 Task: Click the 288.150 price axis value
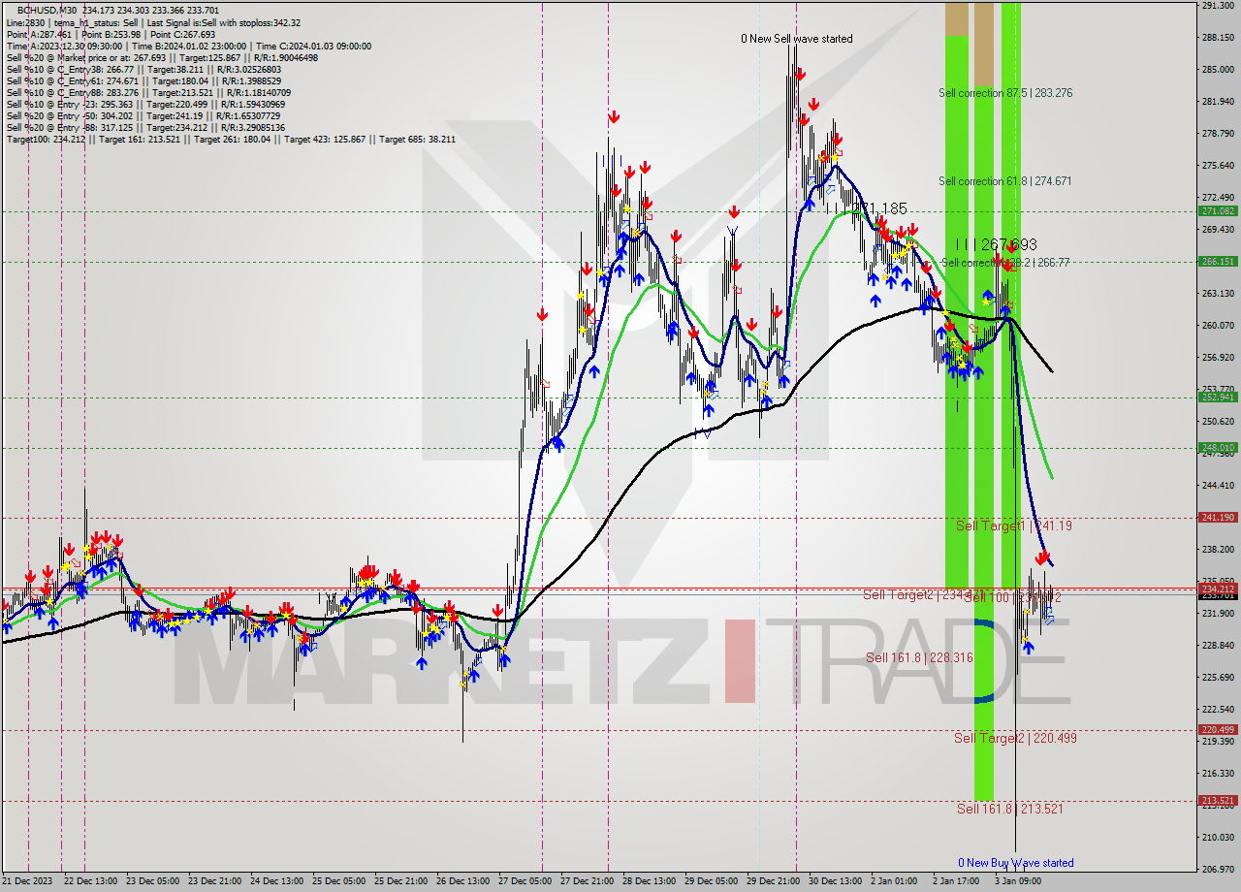click(1218, 38)
